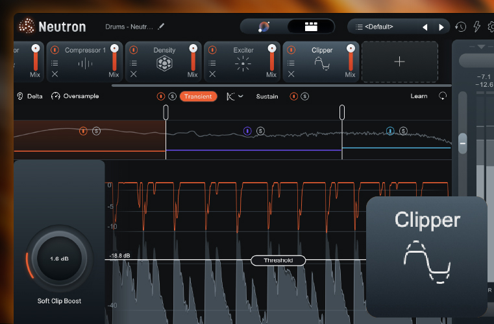Edit the preset name with pencil icon

[161, 27]
